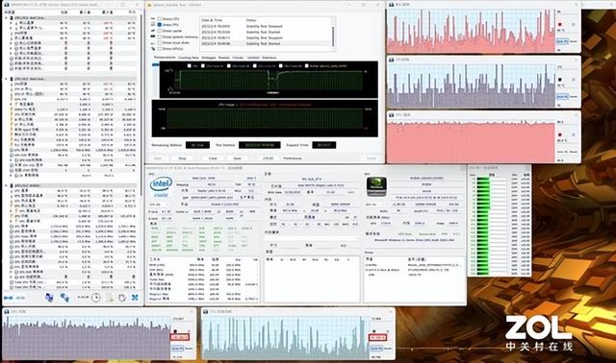This screenshot has height=363, width=616.
Task: Switch to the Unified tab
Action: click(x=253, y=58)
